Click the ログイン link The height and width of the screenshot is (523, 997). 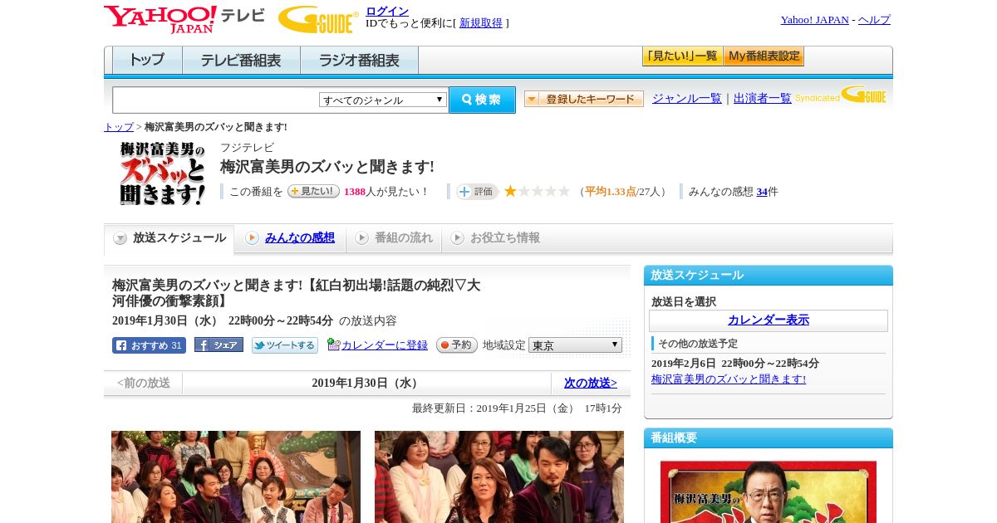tap(387, 11)
